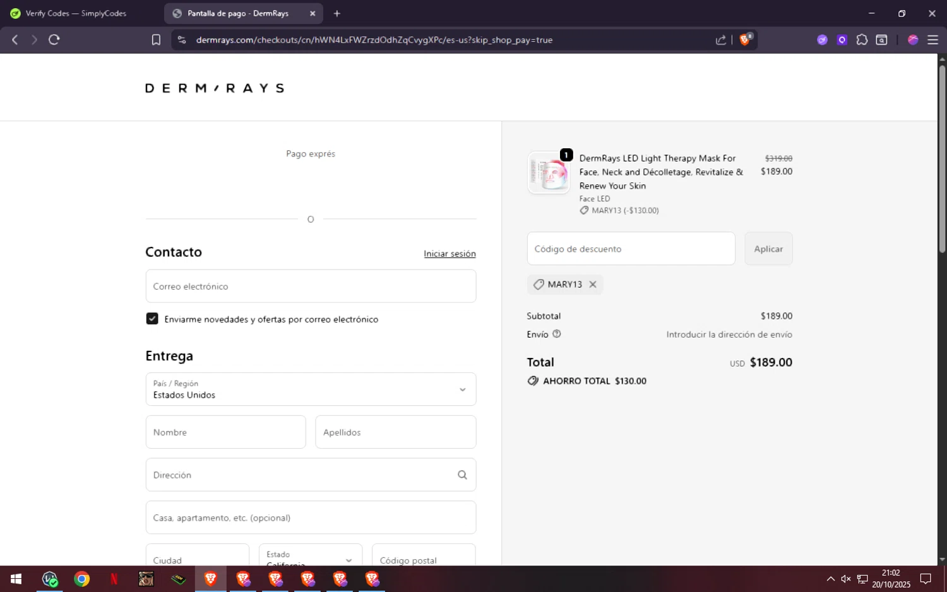
Task: Switch to Verify Codes SimplyCodes tab
Action: [76, 13]
